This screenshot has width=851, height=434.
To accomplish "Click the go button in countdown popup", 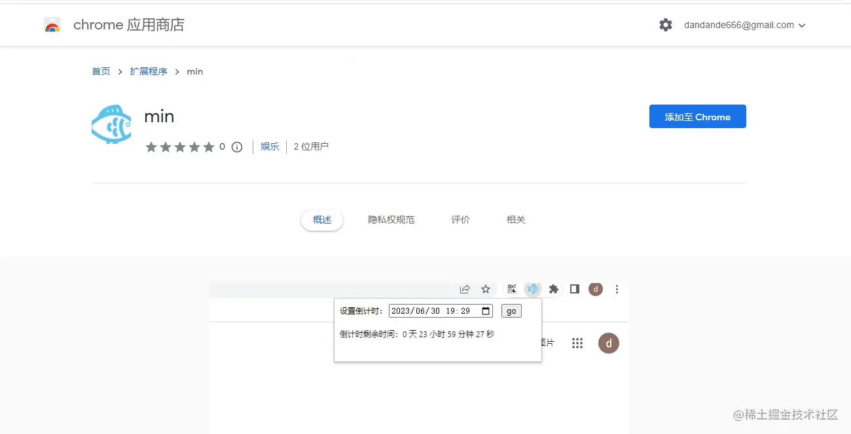I will coord(511,311).
